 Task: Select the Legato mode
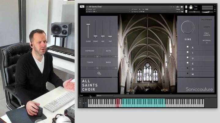207,27
